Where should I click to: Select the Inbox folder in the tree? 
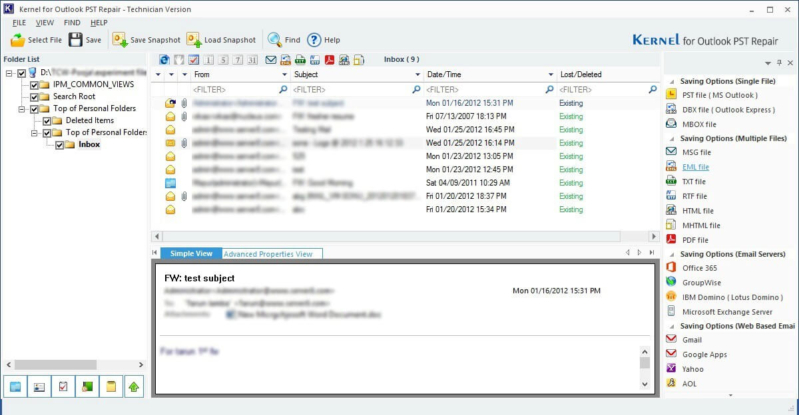(89, 144)
